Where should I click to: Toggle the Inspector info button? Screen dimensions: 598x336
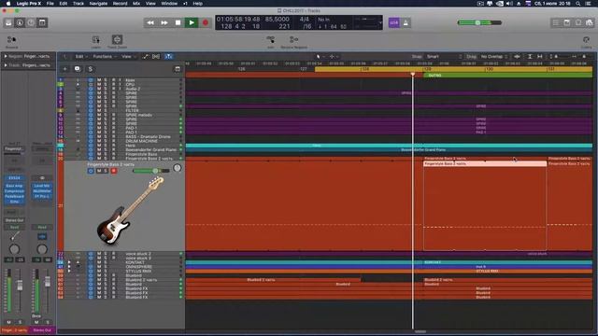point(20,22)
